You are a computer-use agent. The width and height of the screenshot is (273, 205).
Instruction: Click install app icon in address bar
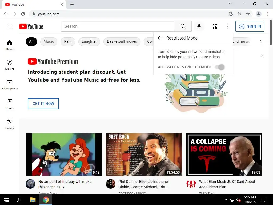click(x=231, y=14)
